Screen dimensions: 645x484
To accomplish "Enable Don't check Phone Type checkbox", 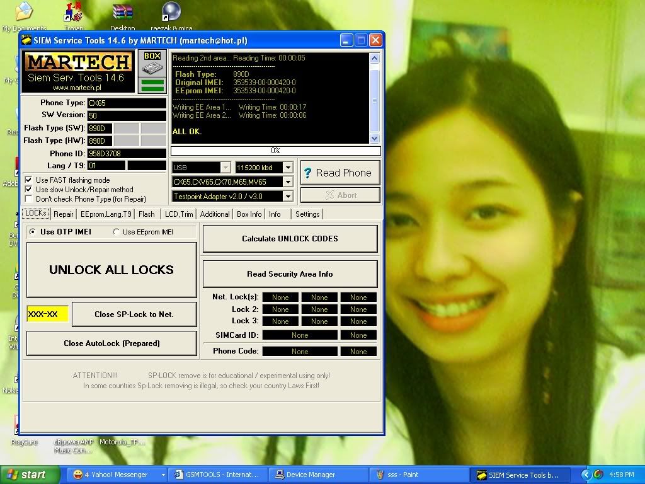I will tap(29, 199).
